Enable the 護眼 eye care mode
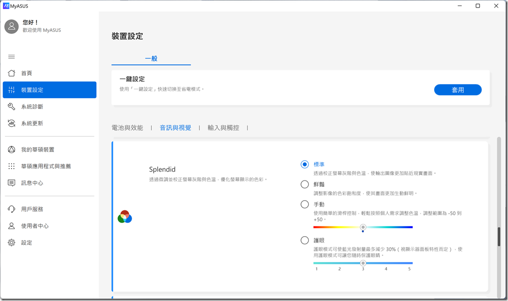 [305, 240]
